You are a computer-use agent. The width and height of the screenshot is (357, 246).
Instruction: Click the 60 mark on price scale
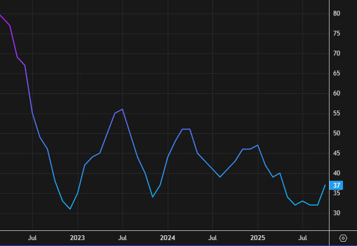coord(337,93)
